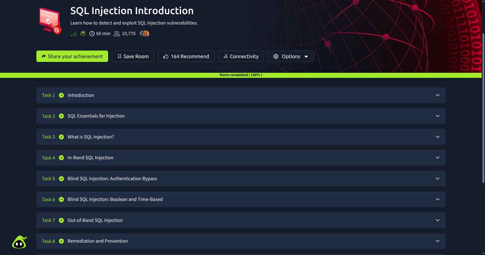This screenshot has width=485, height=255.
Task: Expand Remediation and Prevention chevron
Action: click(437, 241)
